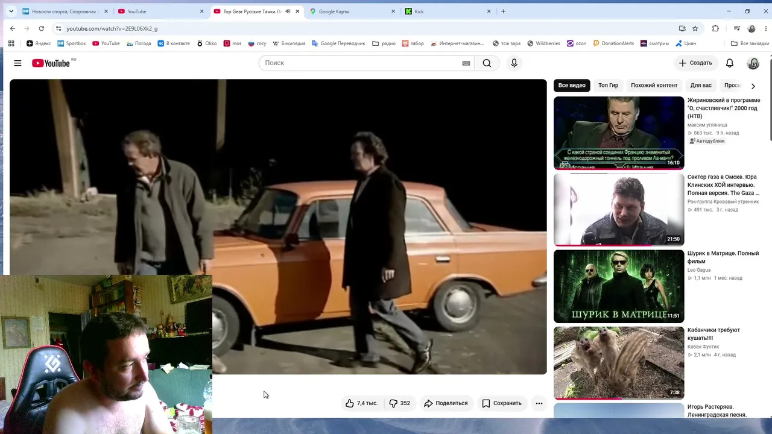Mute the Top Gear tab audio icon
772x434 pixels.
tap(288, 11)
